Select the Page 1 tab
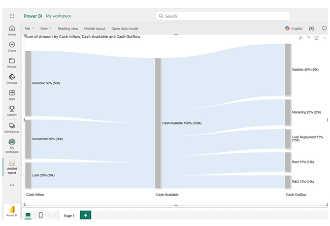The height and width of the screenshot is (226, 330). pyautogui.click(x=69, y=216)
